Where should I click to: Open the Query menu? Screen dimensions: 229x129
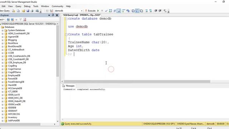click(18, 6)
